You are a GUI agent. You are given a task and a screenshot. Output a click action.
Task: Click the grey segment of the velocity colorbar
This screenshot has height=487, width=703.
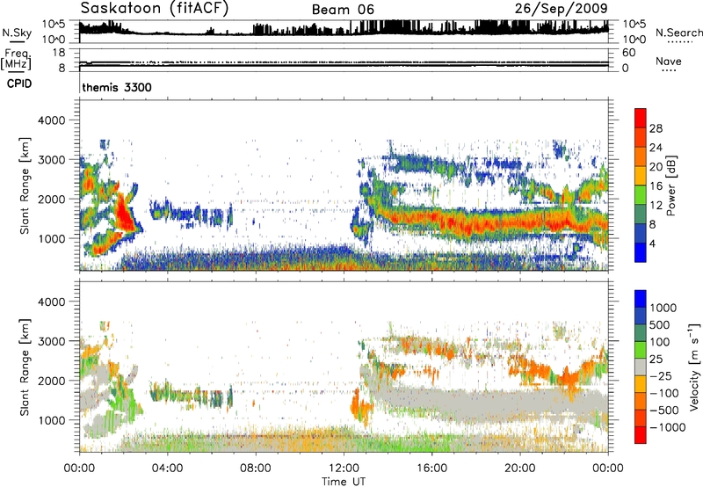tap(641, 367)
